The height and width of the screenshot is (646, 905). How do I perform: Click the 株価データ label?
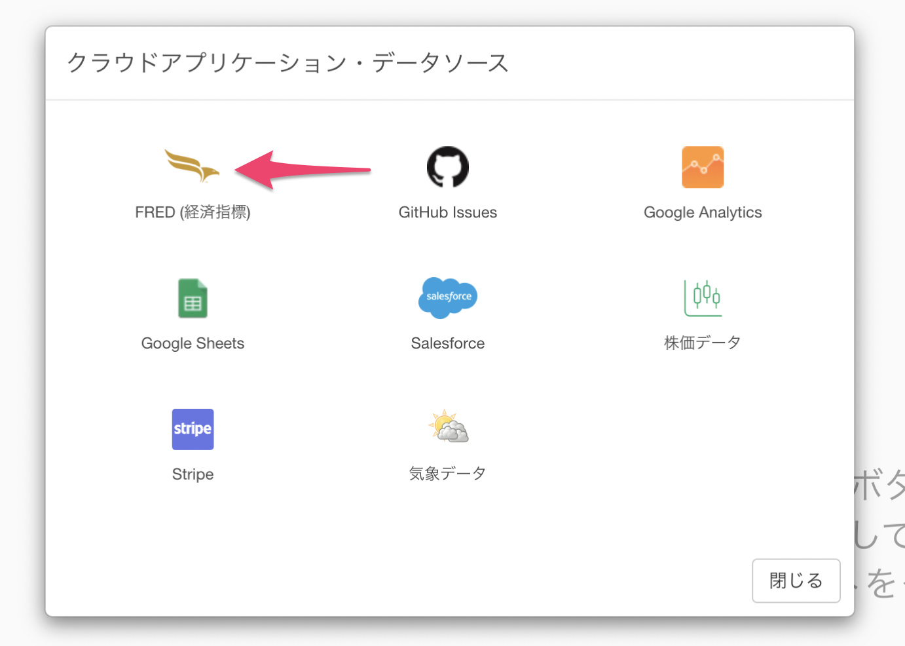point(703,343)
